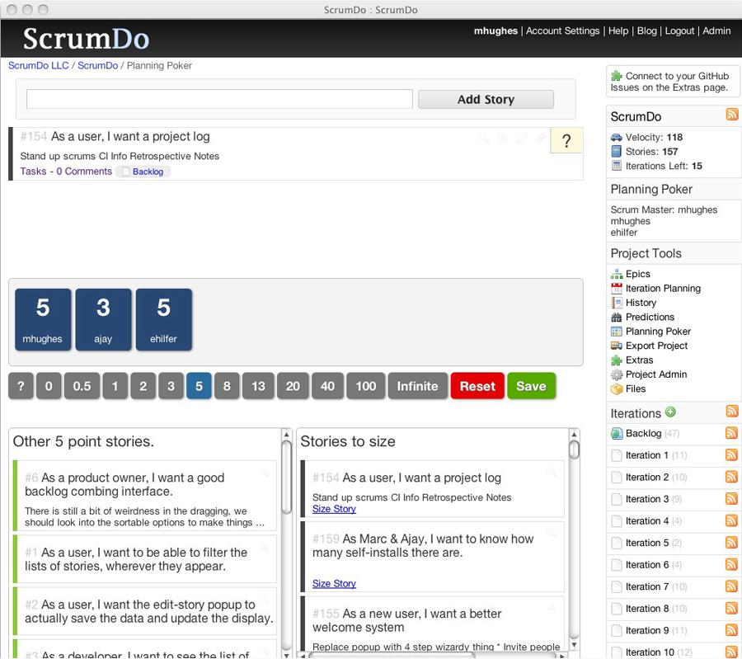742x659 pixels.
Task: Click the ScrumDo RSS feed icon
Action: 731,114
